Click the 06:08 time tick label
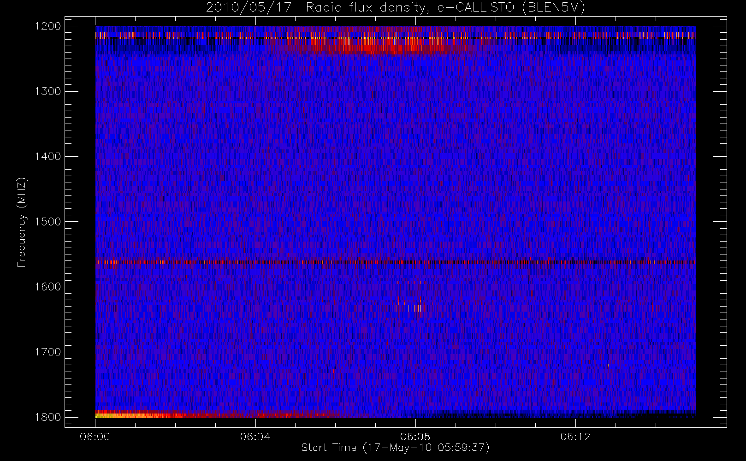Screen dimensions: 746x461 click(415, 437)
